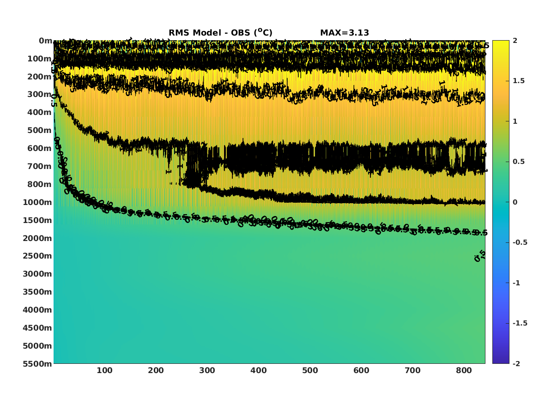Click the yellow top of the colorbar
This screenshot has width=539, height=404.
[501, 45]
